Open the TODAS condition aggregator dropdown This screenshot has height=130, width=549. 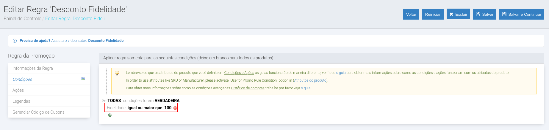[x=114, y=101]
